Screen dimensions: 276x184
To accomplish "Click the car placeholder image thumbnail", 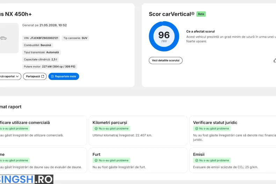I will coord(9,38).
